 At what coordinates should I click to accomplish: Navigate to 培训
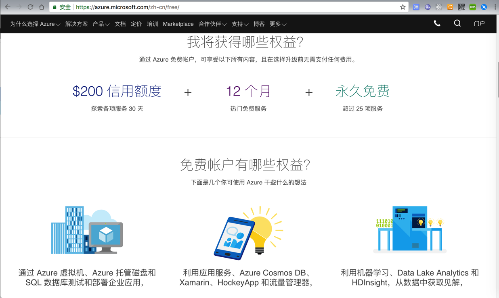(x=152, y=24)
